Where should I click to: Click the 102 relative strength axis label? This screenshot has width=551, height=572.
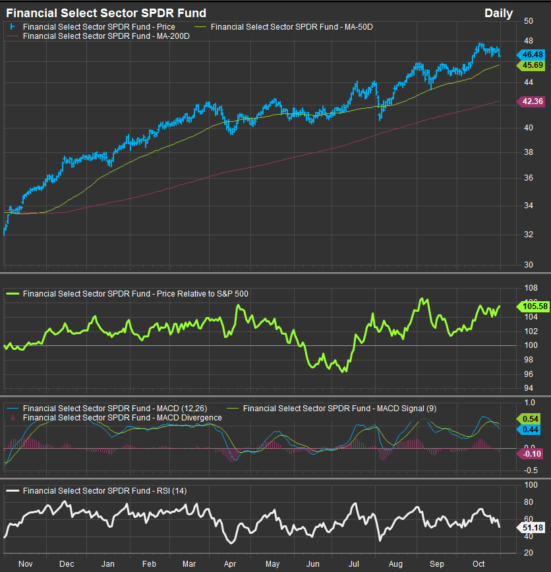coord(531,331)
